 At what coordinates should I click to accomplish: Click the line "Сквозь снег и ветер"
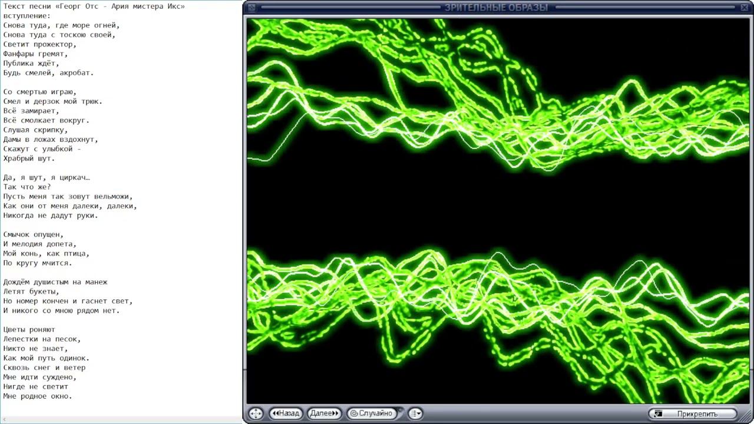(44, 367)
